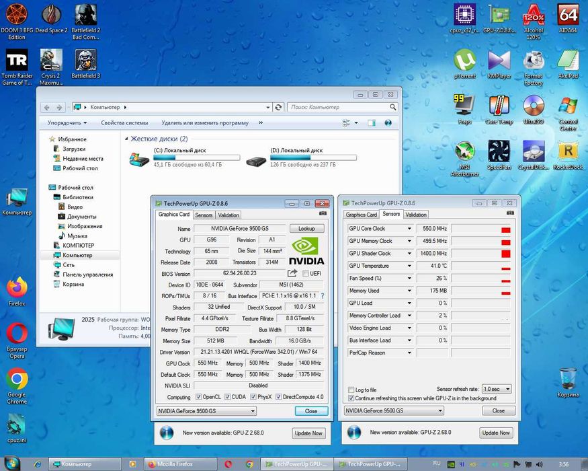
Task: Uncheck Continue refreshing while GPU-Z in background
Action: (351, 398)
